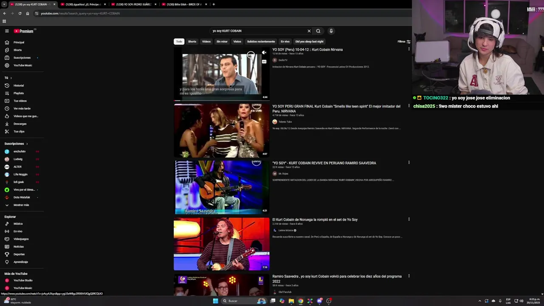
Task: Start voice search with the microphone icon
Action: [x=331, y=31]
